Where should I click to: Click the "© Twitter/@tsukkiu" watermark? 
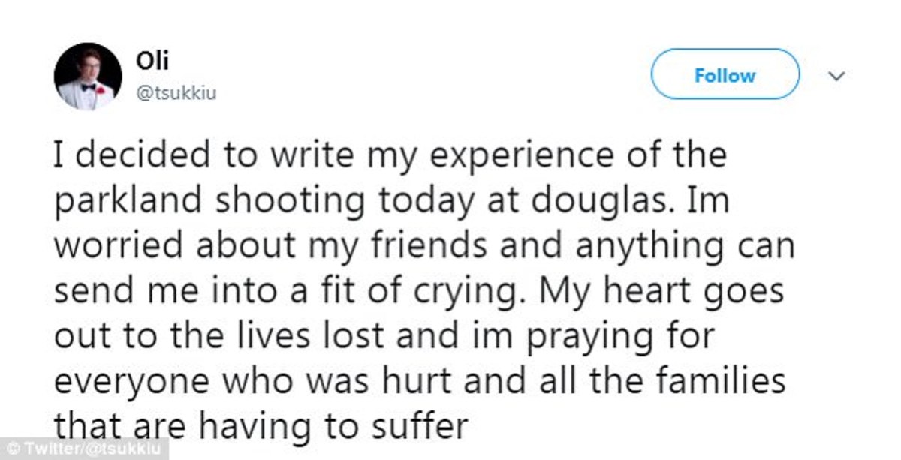point(84,449)
